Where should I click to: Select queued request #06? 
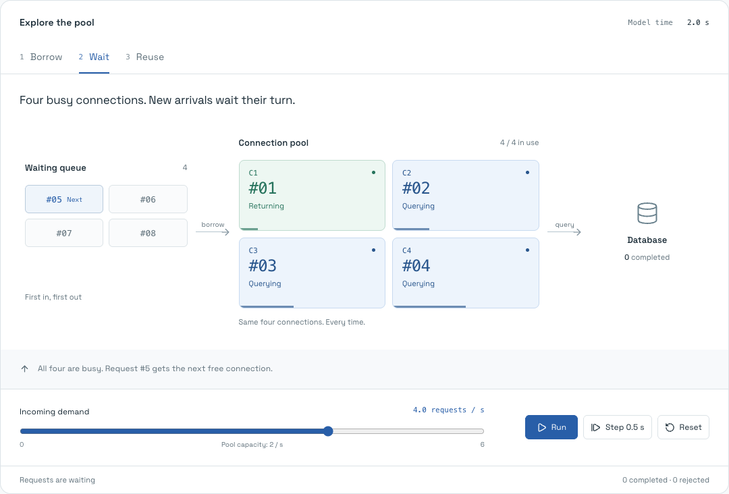coord(148,199)
